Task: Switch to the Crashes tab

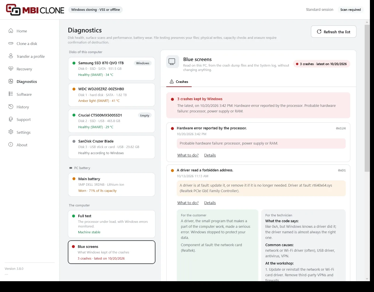Action: tap(179, 82)
